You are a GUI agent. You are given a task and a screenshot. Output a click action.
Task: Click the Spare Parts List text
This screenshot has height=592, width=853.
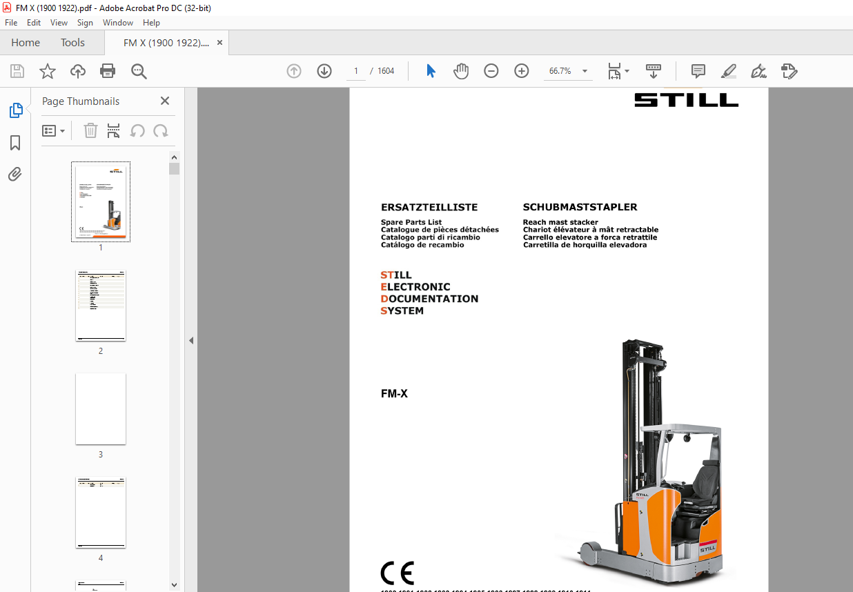(x=411, y=222)
